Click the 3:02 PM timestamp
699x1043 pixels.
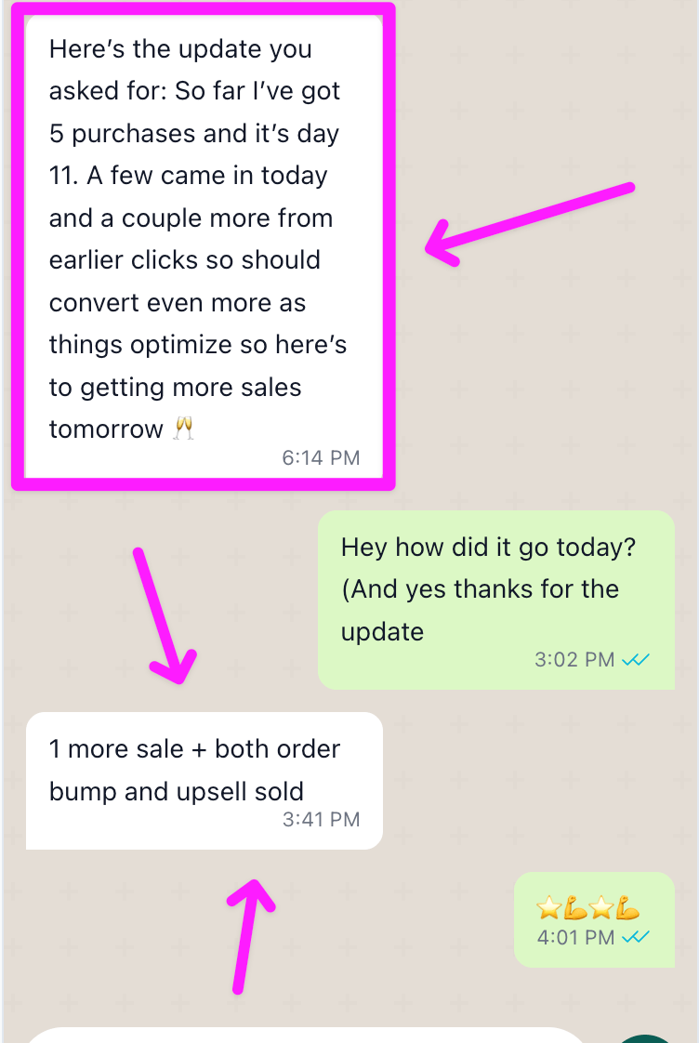click(574, 659)
